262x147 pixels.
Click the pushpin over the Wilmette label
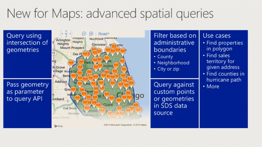(x=114, y=46)
